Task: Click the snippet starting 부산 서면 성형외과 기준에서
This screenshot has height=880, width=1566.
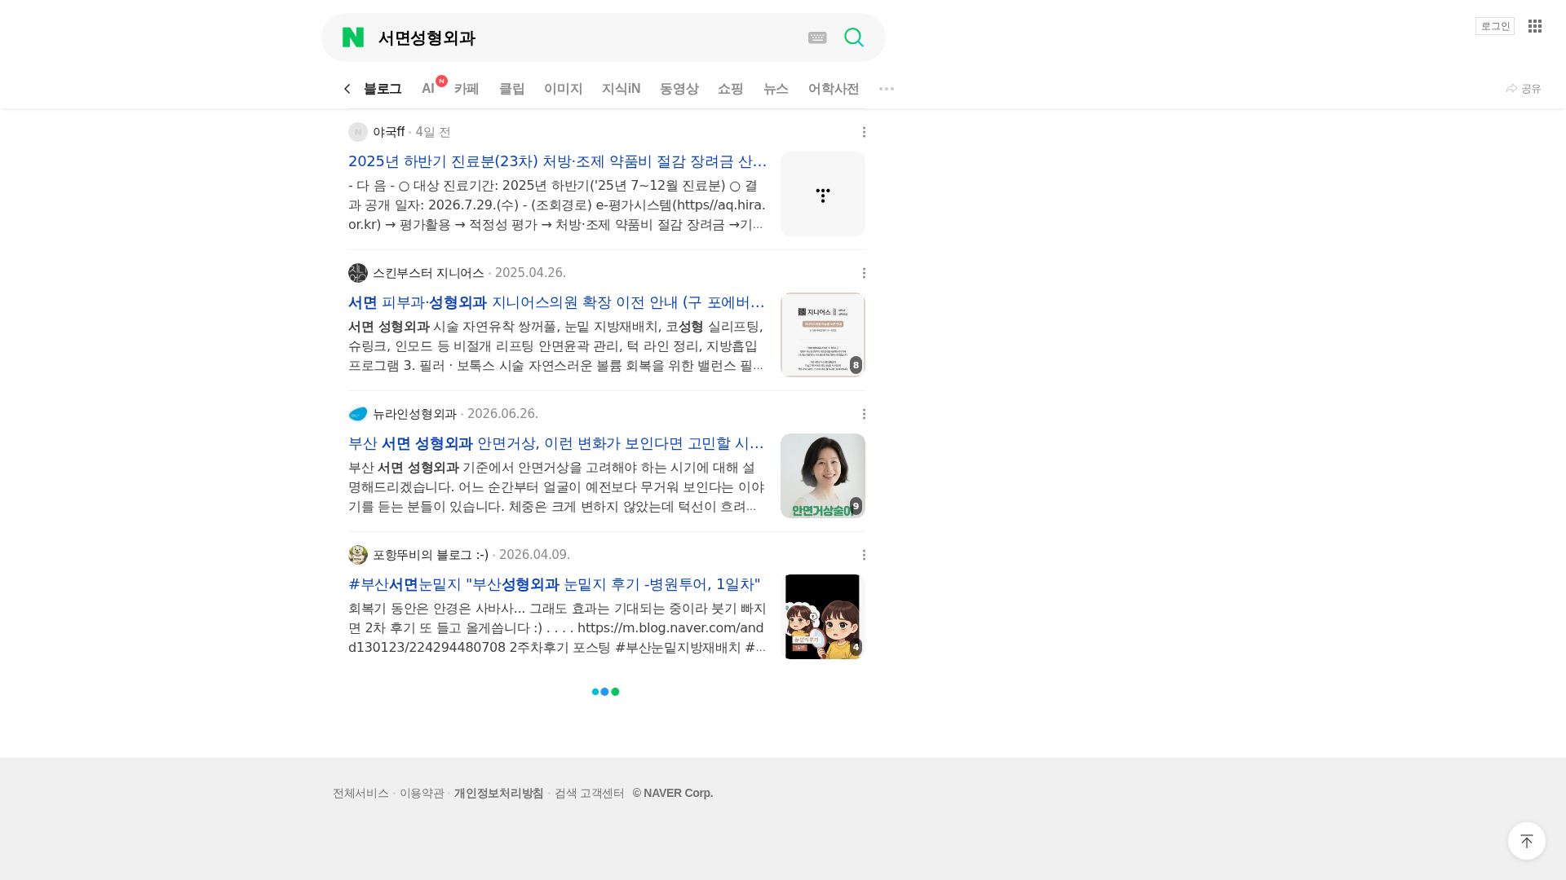Action: coord(558,487)
